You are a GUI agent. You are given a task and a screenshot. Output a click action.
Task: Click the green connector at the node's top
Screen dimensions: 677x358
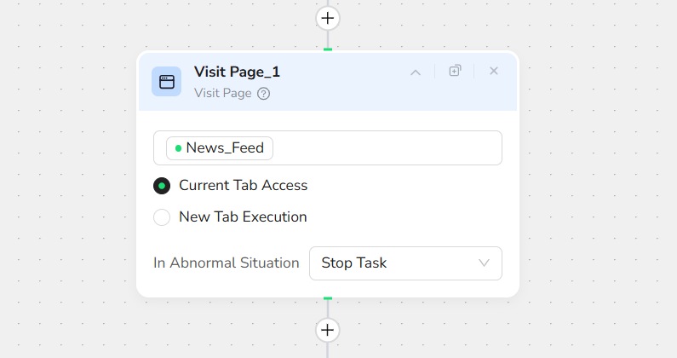point(328,49)
